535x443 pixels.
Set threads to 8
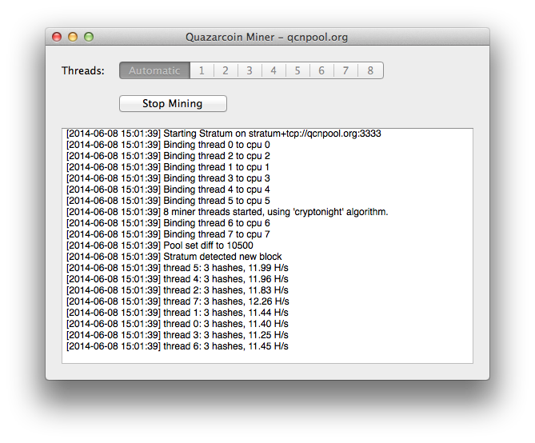click(370, 70)
